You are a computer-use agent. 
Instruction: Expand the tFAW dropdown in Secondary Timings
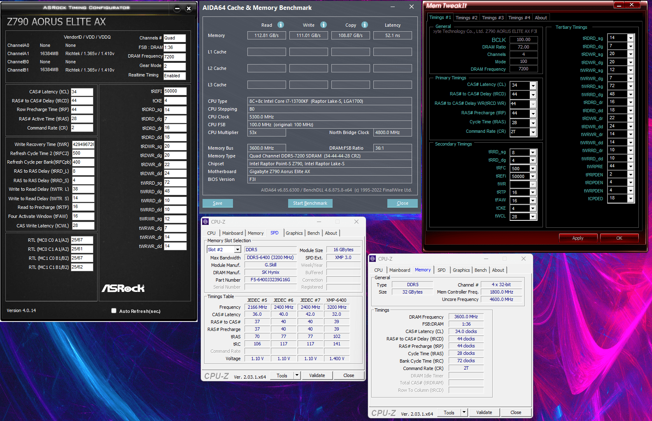pos(533,201)
